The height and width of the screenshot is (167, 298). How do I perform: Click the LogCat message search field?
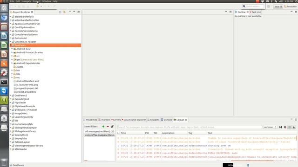(190, 127)
